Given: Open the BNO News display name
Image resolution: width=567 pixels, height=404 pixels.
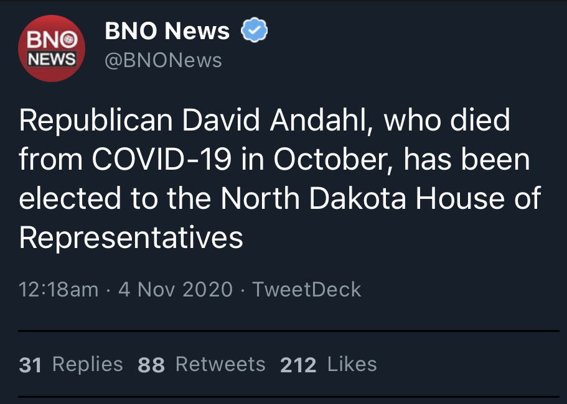Looking at the screenshot, I should 167,30.
